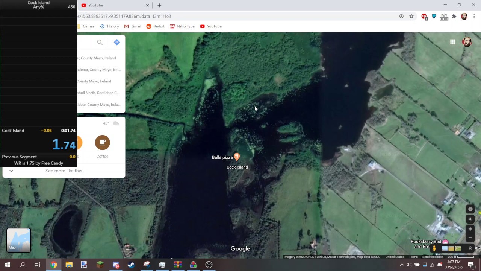Select the Street View pegman
Image resolution: width=481 pixels, height=271 pixels.
[x=434, y=248]
